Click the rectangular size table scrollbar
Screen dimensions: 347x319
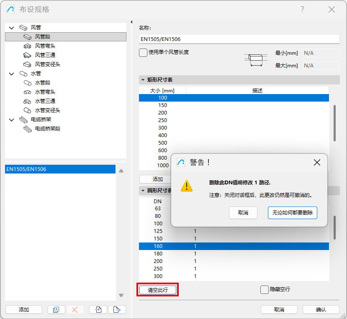(x=334, y=123)
